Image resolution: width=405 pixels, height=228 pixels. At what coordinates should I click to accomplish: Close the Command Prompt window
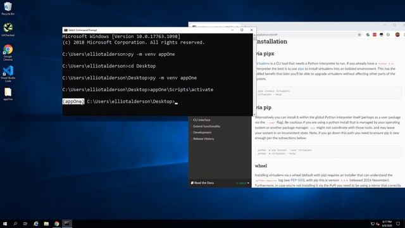(252, 30)
